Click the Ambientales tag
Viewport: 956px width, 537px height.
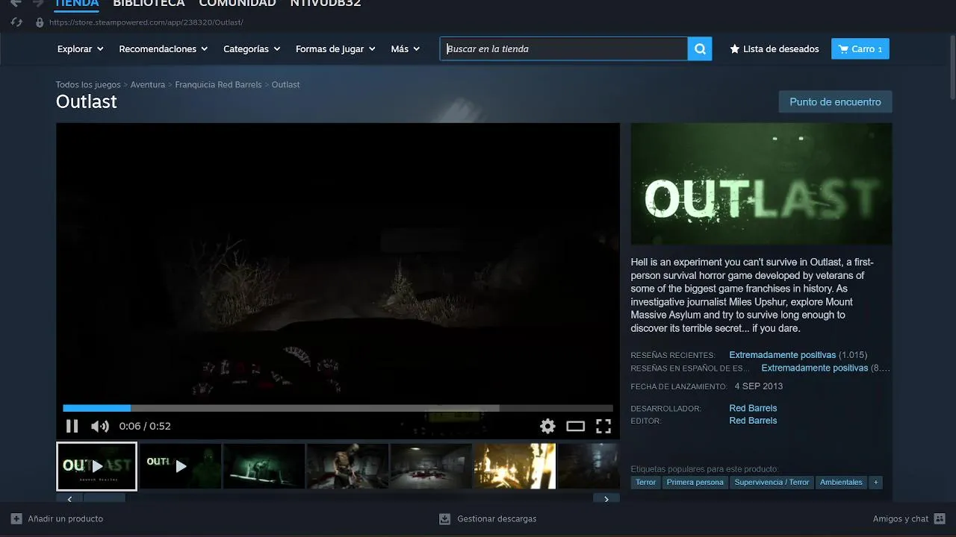(841, 483)
